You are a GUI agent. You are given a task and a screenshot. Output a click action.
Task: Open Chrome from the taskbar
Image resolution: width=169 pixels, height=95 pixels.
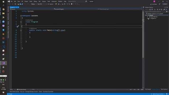[3, 9]
